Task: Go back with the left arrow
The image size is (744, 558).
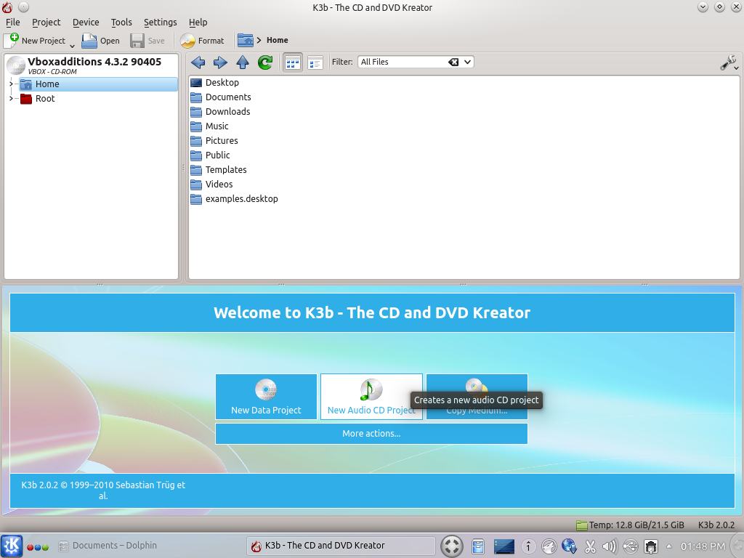Action: pos(198,62)
